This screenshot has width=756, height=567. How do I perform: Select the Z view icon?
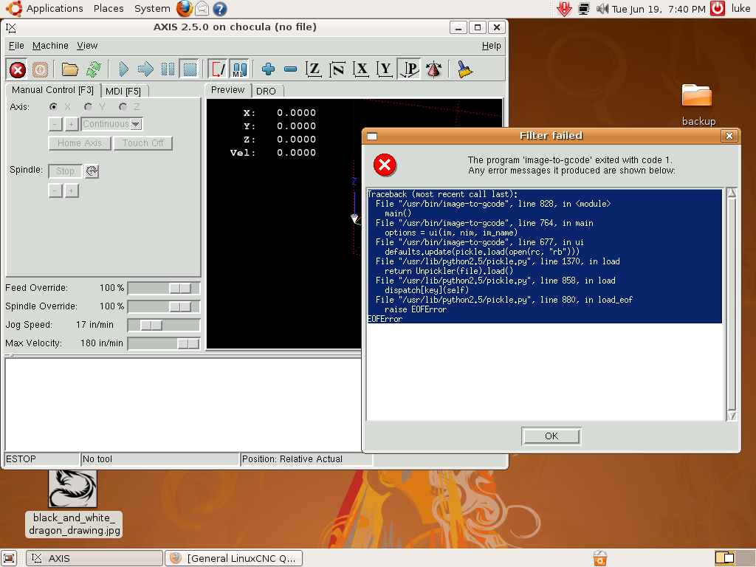click(x=313, y=70)
